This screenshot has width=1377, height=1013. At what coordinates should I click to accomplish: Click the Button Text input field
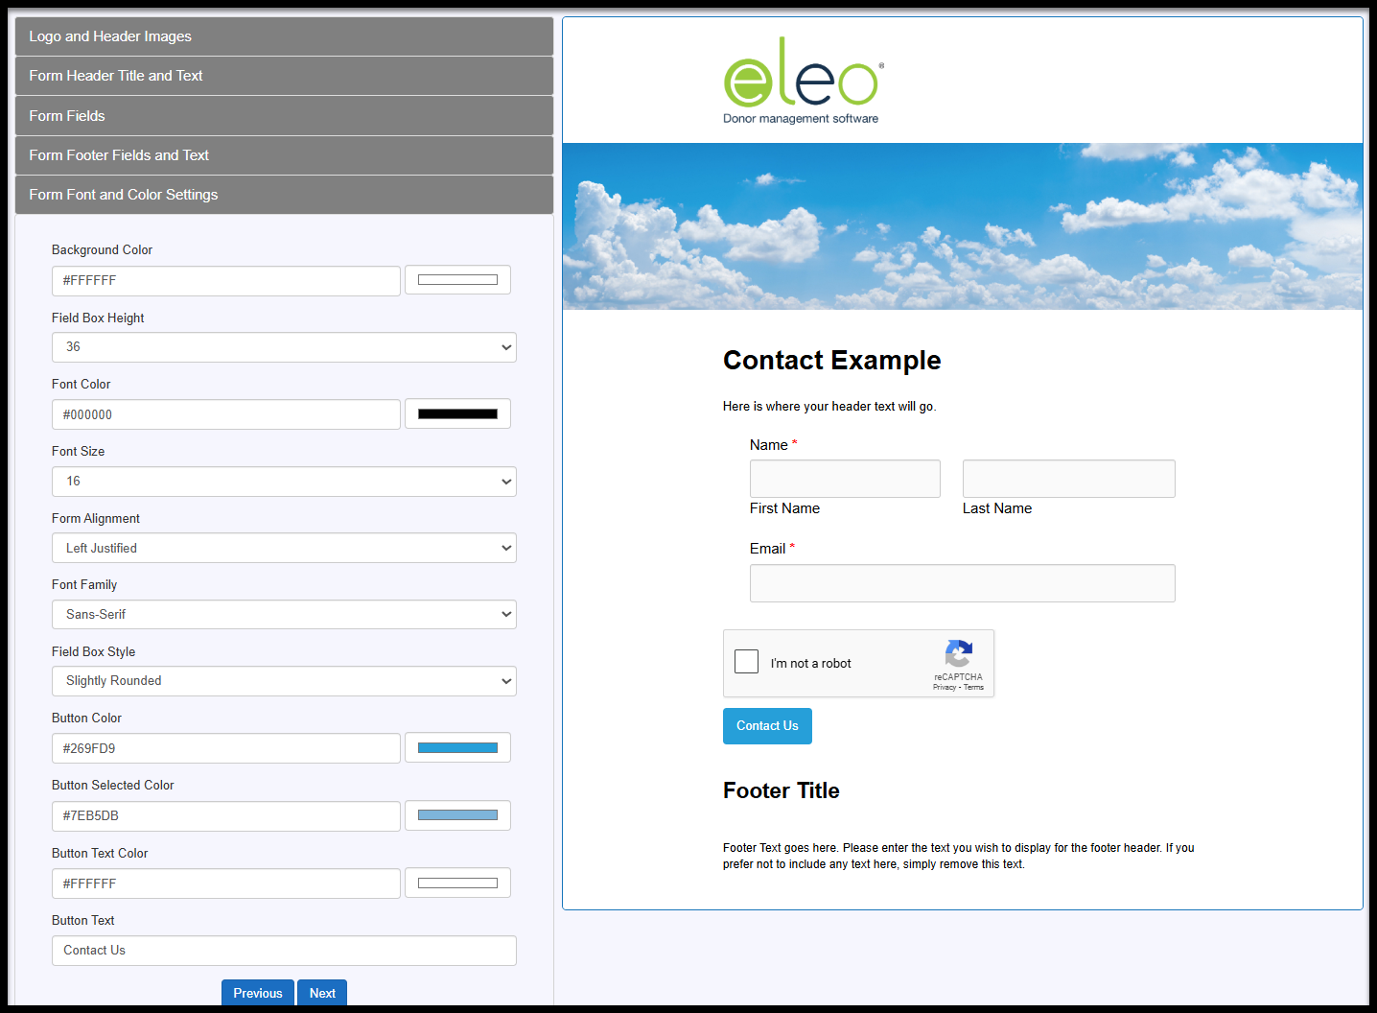pos(284,951)
